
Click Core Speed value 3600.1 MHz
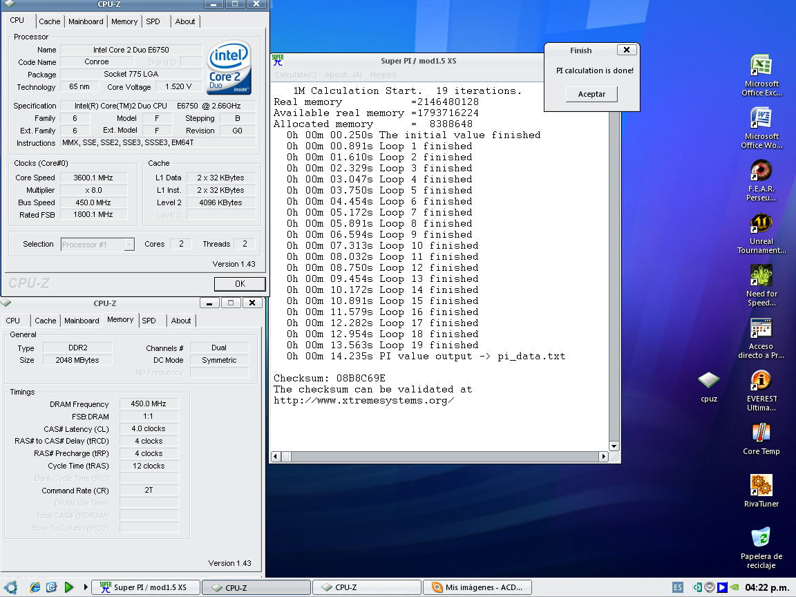pos(93,178)
